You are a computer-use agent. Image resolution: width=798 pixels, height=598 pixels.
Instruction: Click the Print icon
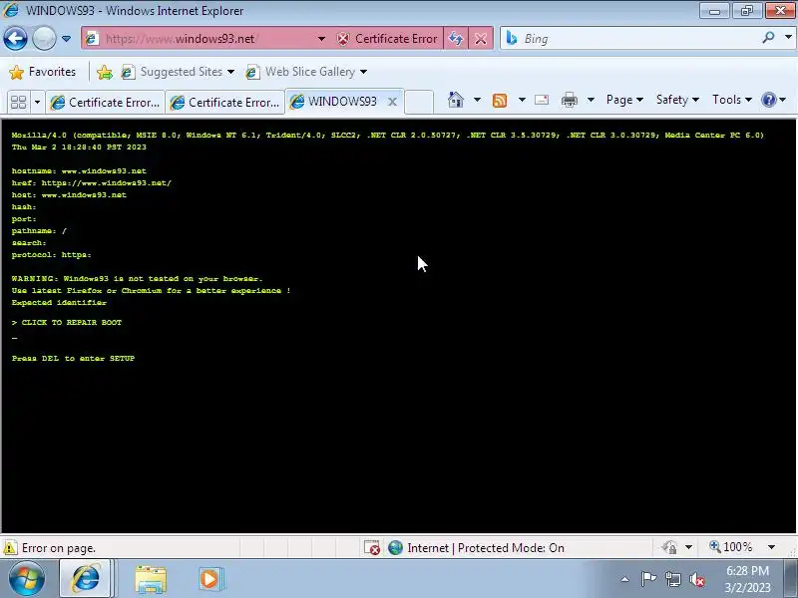(x=569, y=100)
